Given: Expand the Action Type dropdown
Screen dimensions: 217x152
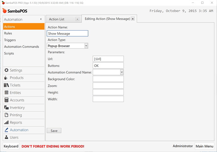Looking at the screenshot, I should 86,46.
